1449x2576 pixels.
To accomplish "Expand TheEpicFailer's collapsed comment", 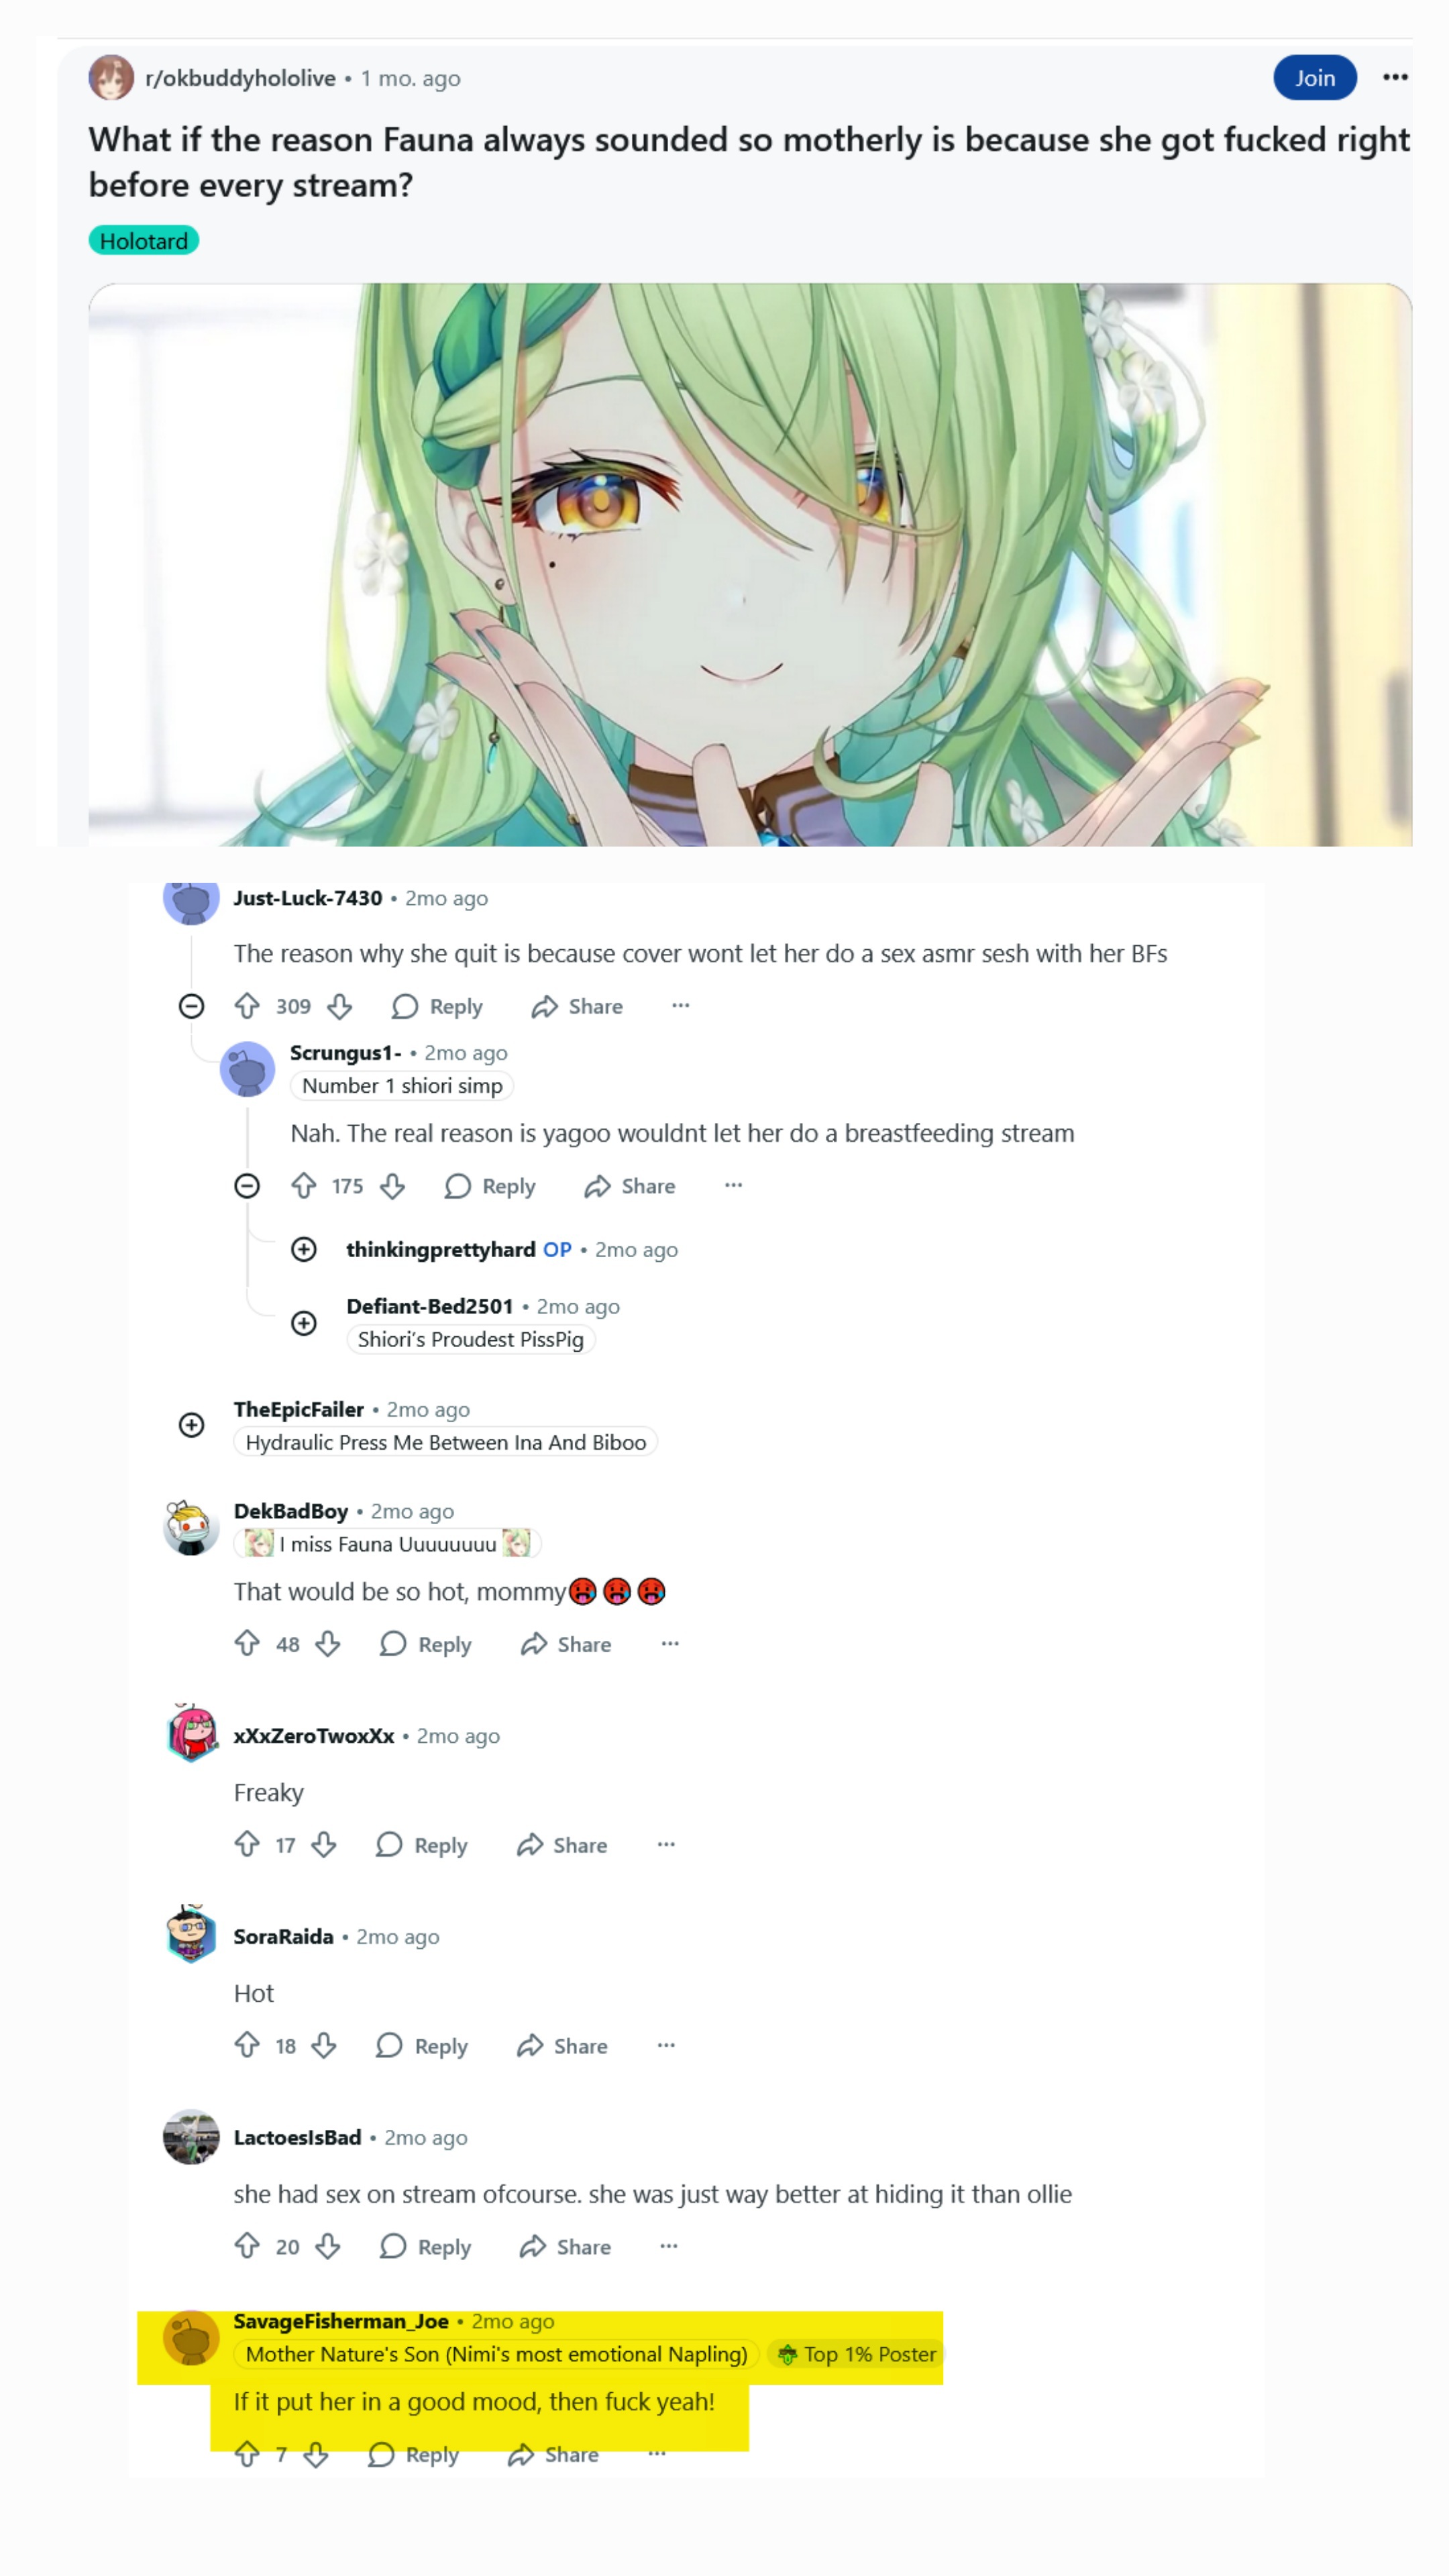I will 191,1425.
